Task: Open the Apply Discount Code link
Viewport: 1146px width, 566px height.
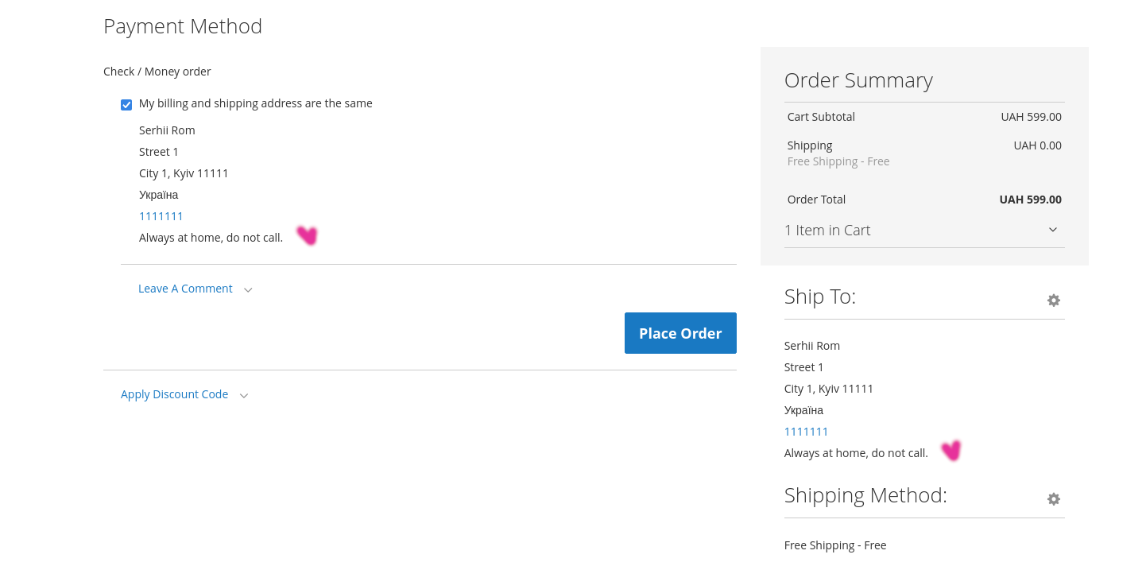Action: click(174, 394)
